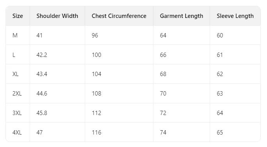The width and height of the screenshot is (267, 147).
Task: Click the Sleeve Length column header
Action: pyautogui.click(x=235, y=16)
